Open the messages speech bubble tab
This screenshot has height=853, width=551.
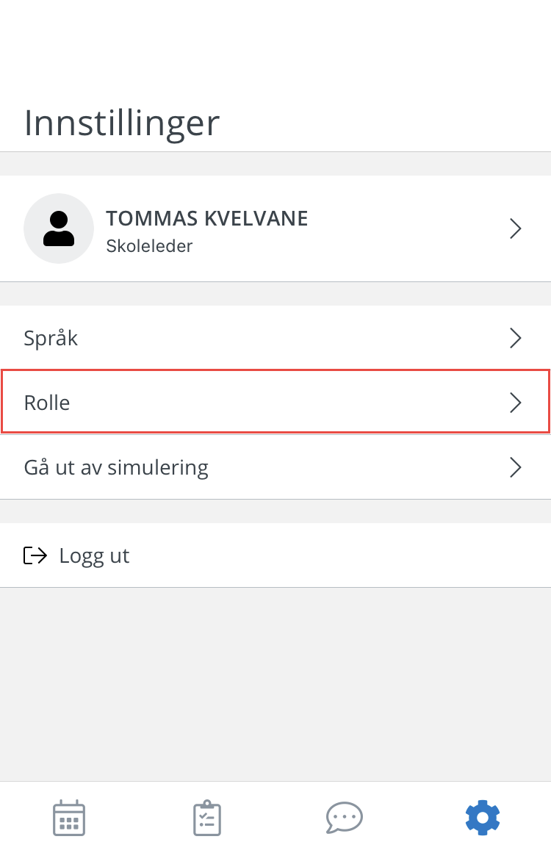345,817
